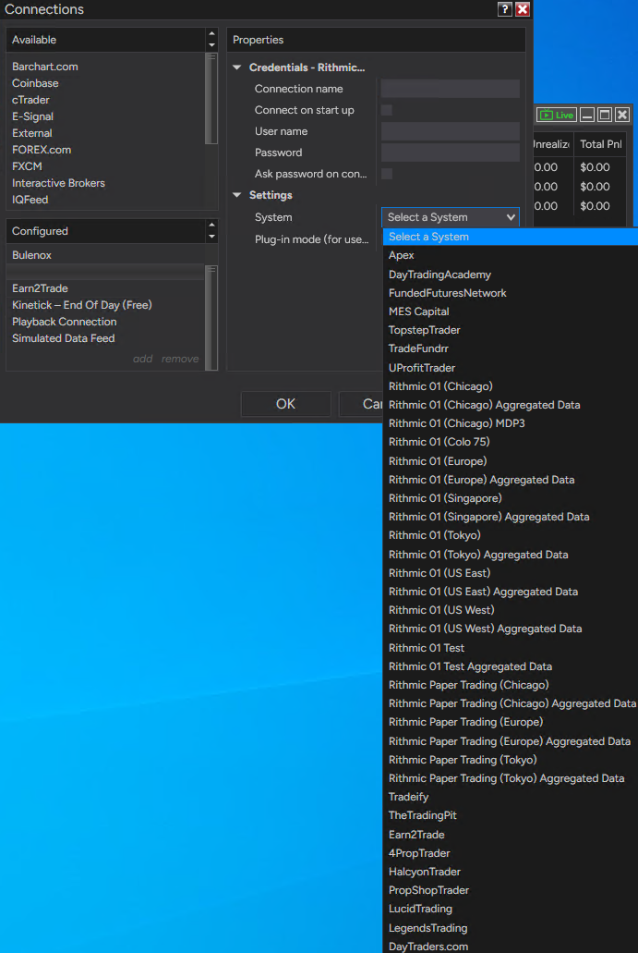The image size is (638, 953).
Task: Pick Rithmic Paper Trading (Europe) system
Action: 466,722
